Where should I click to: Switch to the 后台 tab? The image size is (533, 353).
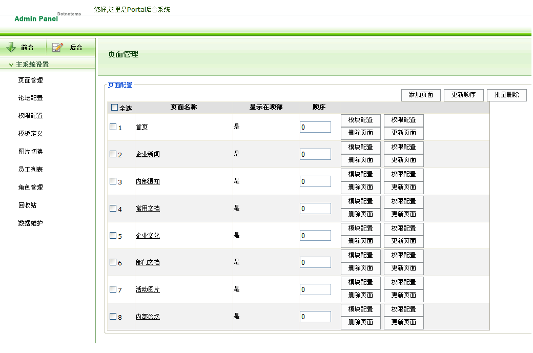pyautogui.click(x=76, y=48)
